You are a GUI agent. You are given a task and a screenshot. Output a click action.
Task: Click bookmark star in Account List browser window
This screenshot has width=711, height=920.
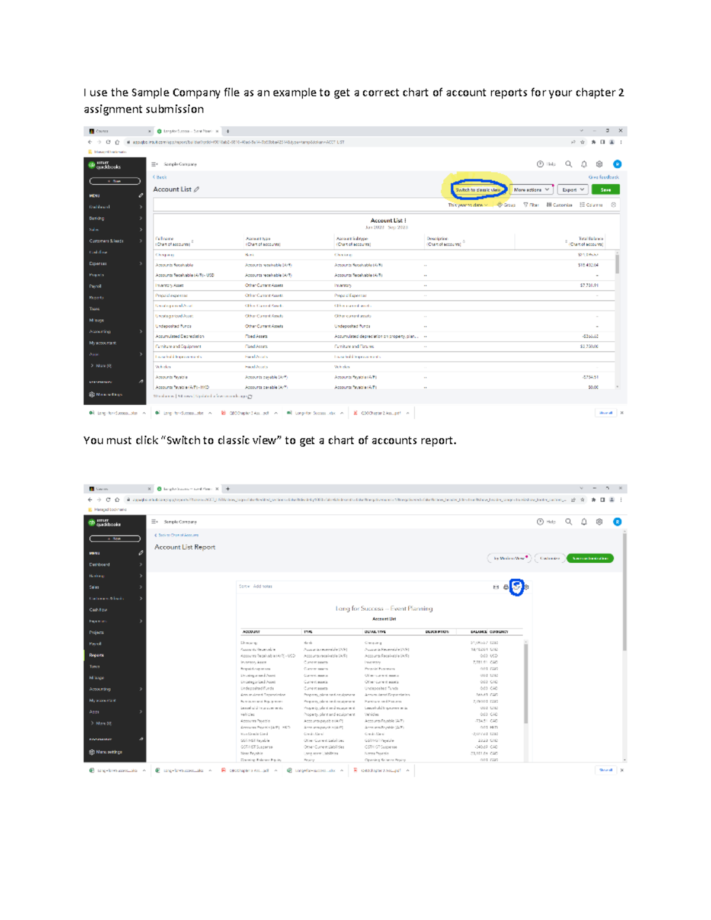(582, 142)
